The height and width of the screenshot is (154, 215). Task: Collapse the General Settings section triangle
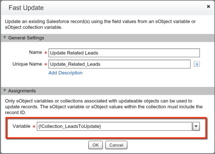pyautogui.click(x=4, y=38)
